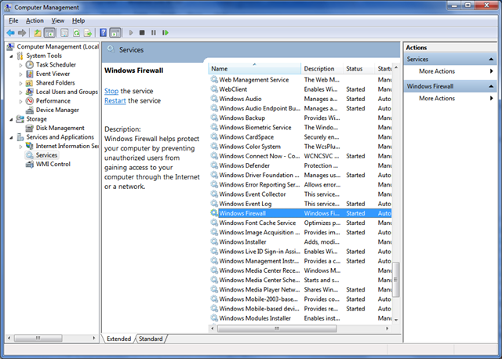502x359 pixels.
Task: Collapse the Services section in Actions pane
Action: (491, 60)
